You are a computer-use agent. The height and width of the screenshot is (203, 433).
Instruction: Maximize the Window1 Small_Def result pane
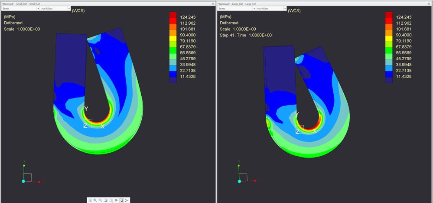pos(213,3)
